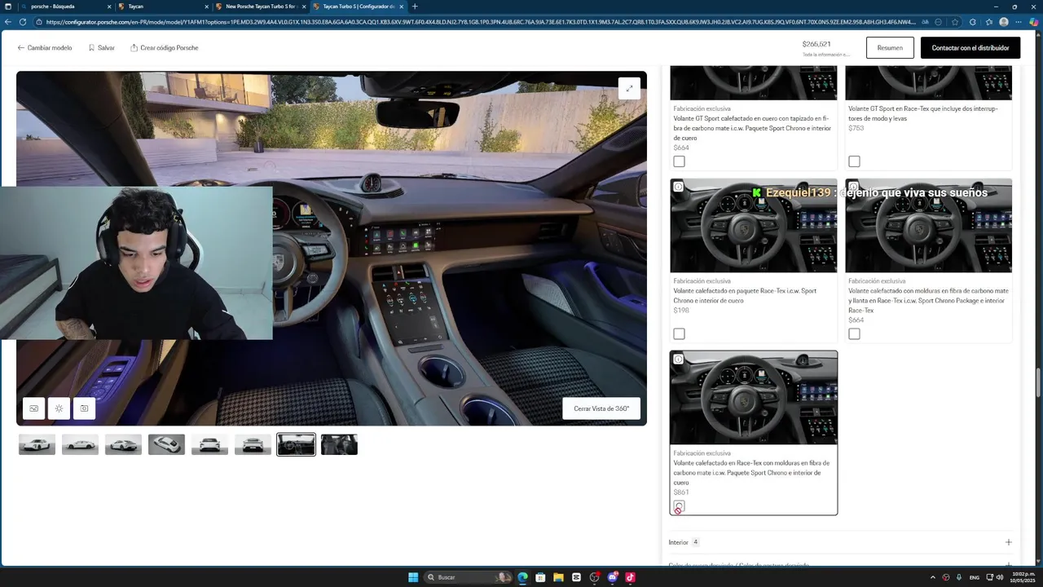Check the $664 carbon moldings Race-Tex wheel box

pyautogui.click(x=854, y=333)
